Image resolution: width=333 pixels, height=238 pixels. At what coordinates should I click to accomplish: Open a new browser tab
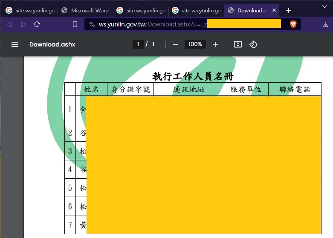(288, 10)
